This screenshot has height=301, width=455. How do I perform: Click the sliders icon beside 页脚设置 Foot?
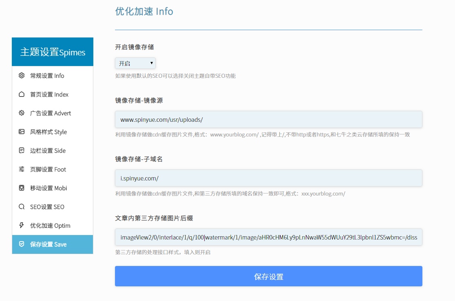[x=22, y=169]
